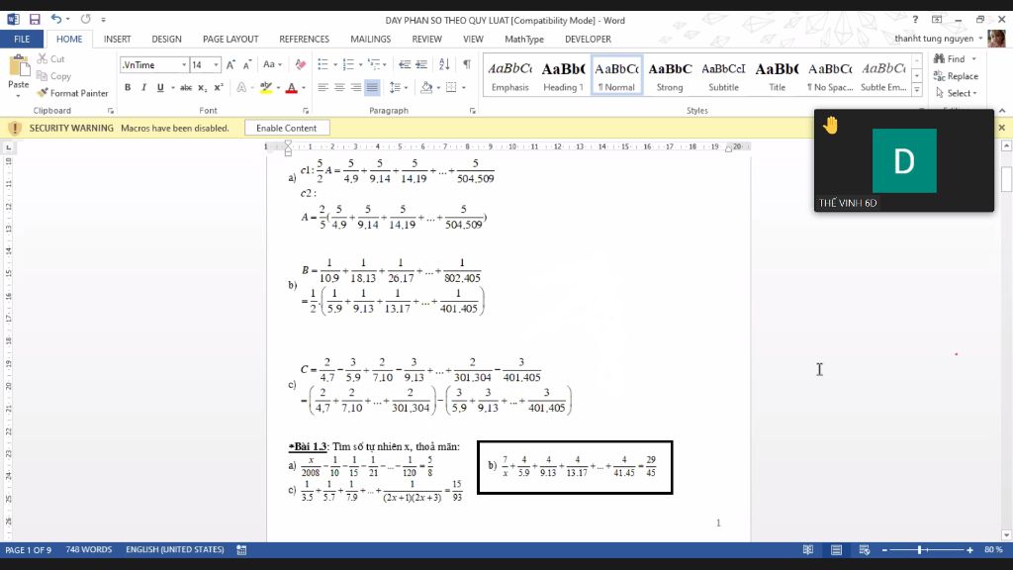Toggle Underline formatting

pyautogui.click(x=160, y=87)
